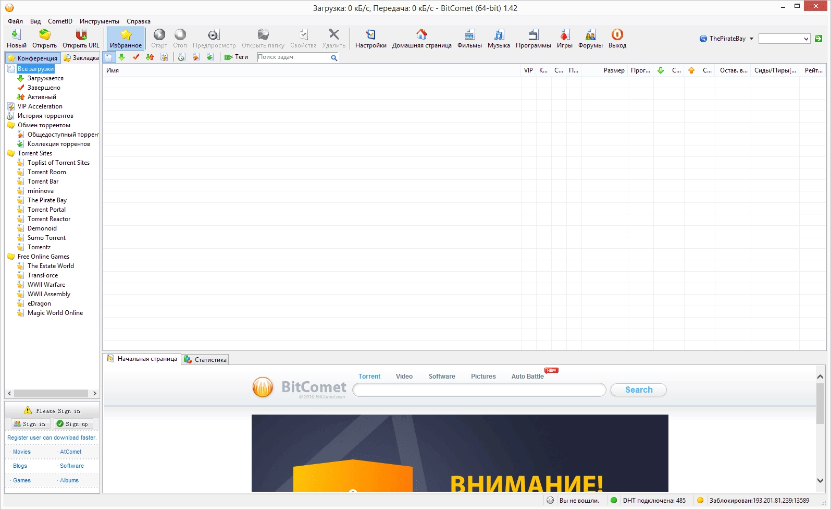
Task: Open the Movies link in the sidebar
Action: [x=22, y=452]
